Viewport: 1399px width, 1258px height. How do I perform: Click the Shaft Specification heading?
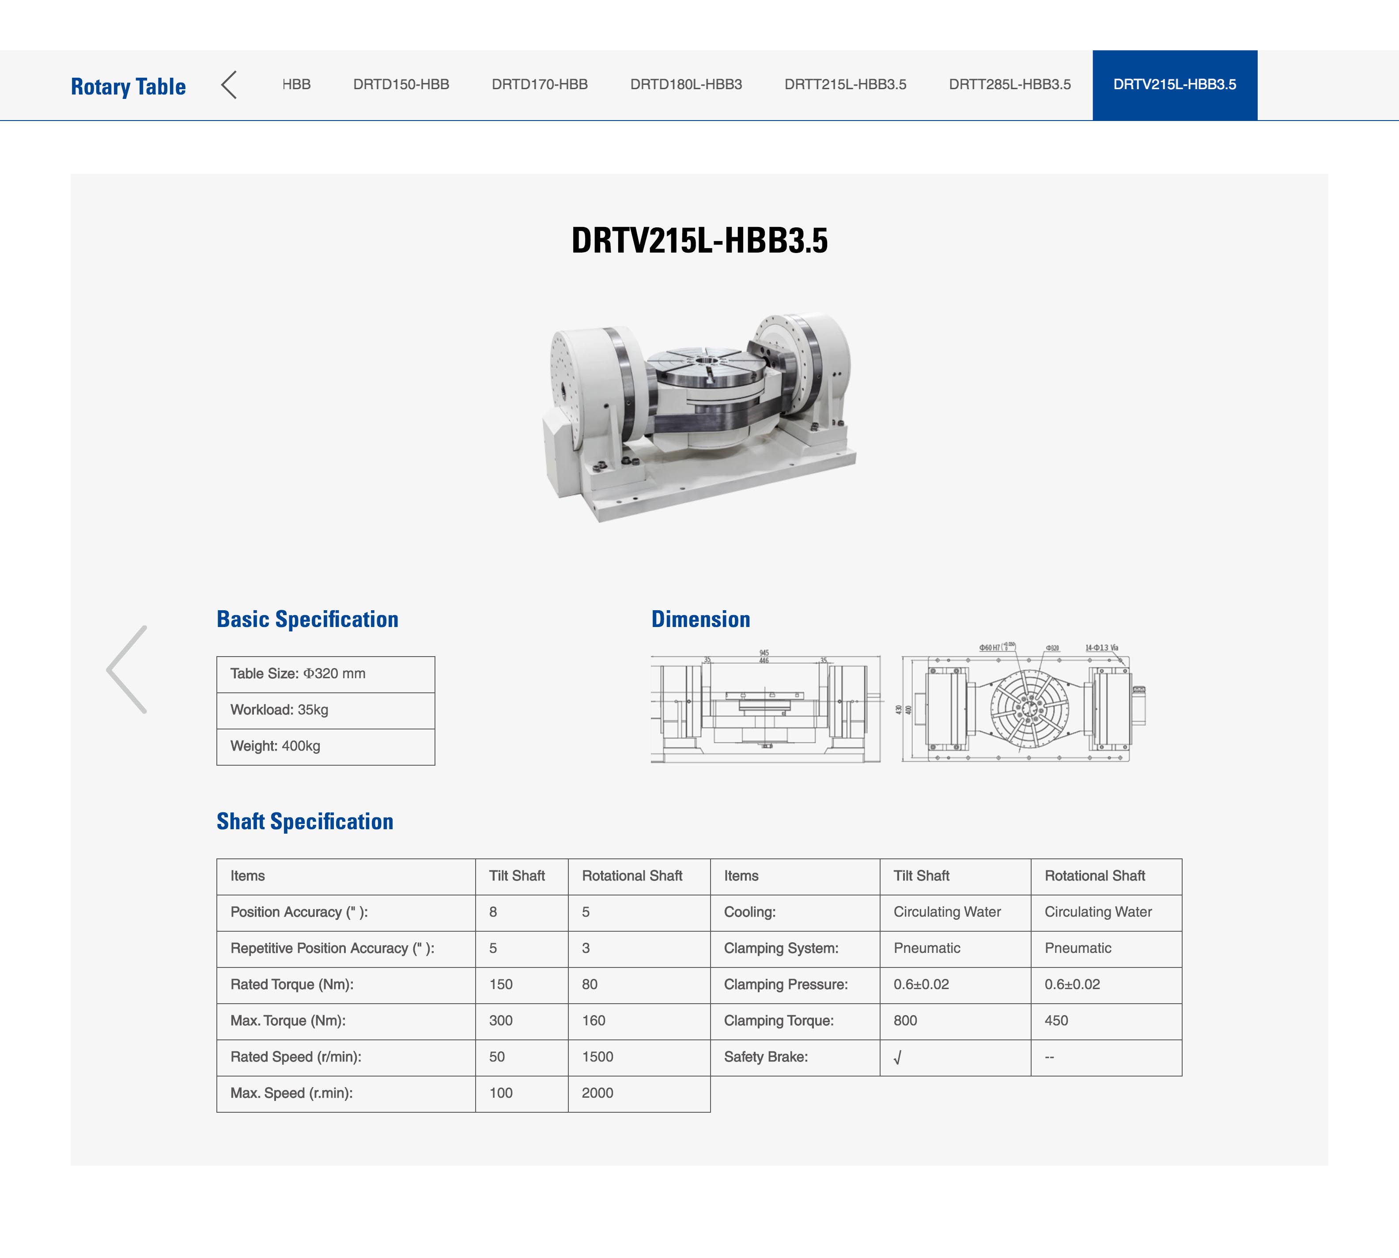305,821
